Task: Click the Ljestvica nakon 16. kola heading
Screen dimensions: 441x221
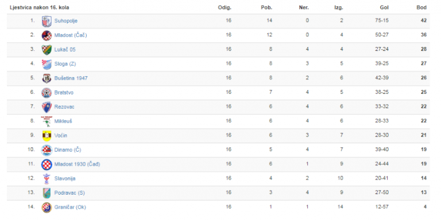Action: 40,7
